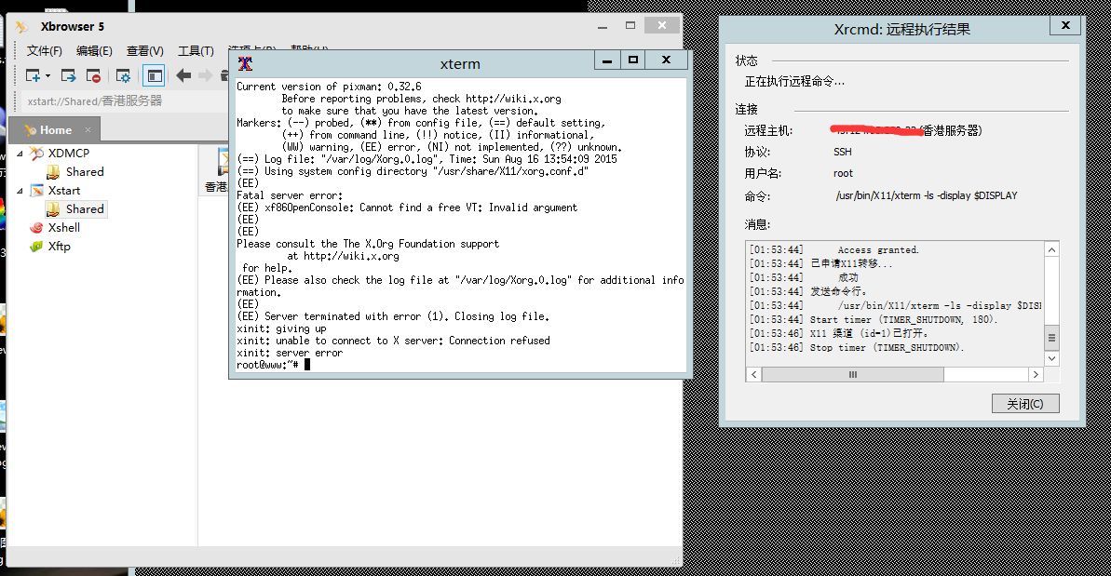
Task: Click the Xbrowser 5 title bar logo icon
Action: [x=22, y=27]
